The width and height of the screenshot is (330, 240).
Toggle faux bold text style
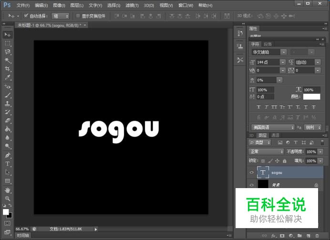coord(258,107)
